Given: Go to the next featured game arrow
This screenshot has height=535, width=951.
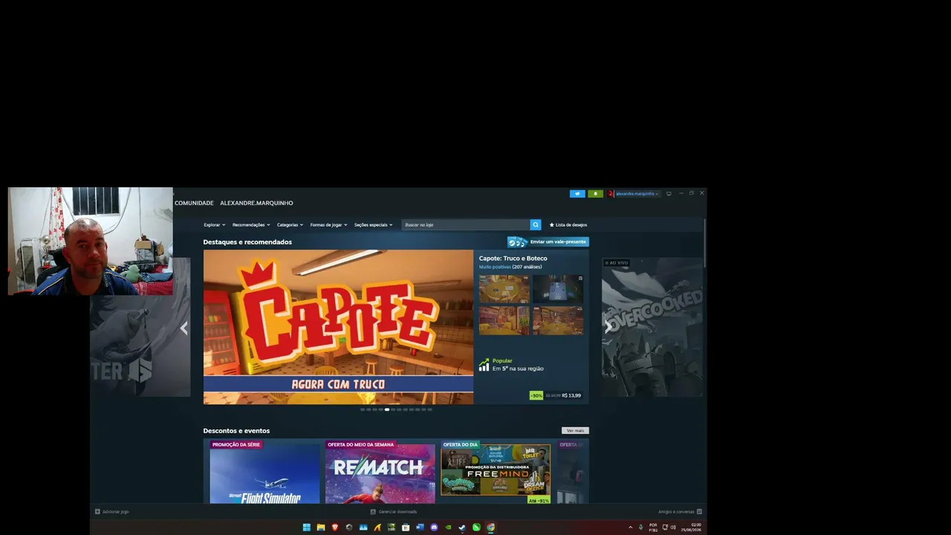Looking at the screenshot, I should 608,326.
